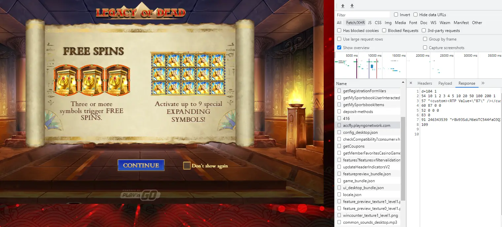Image resolution: width=502 pixels, height=227 pixels.
Task: Select the locale.json request
Action: click(368, 195)
